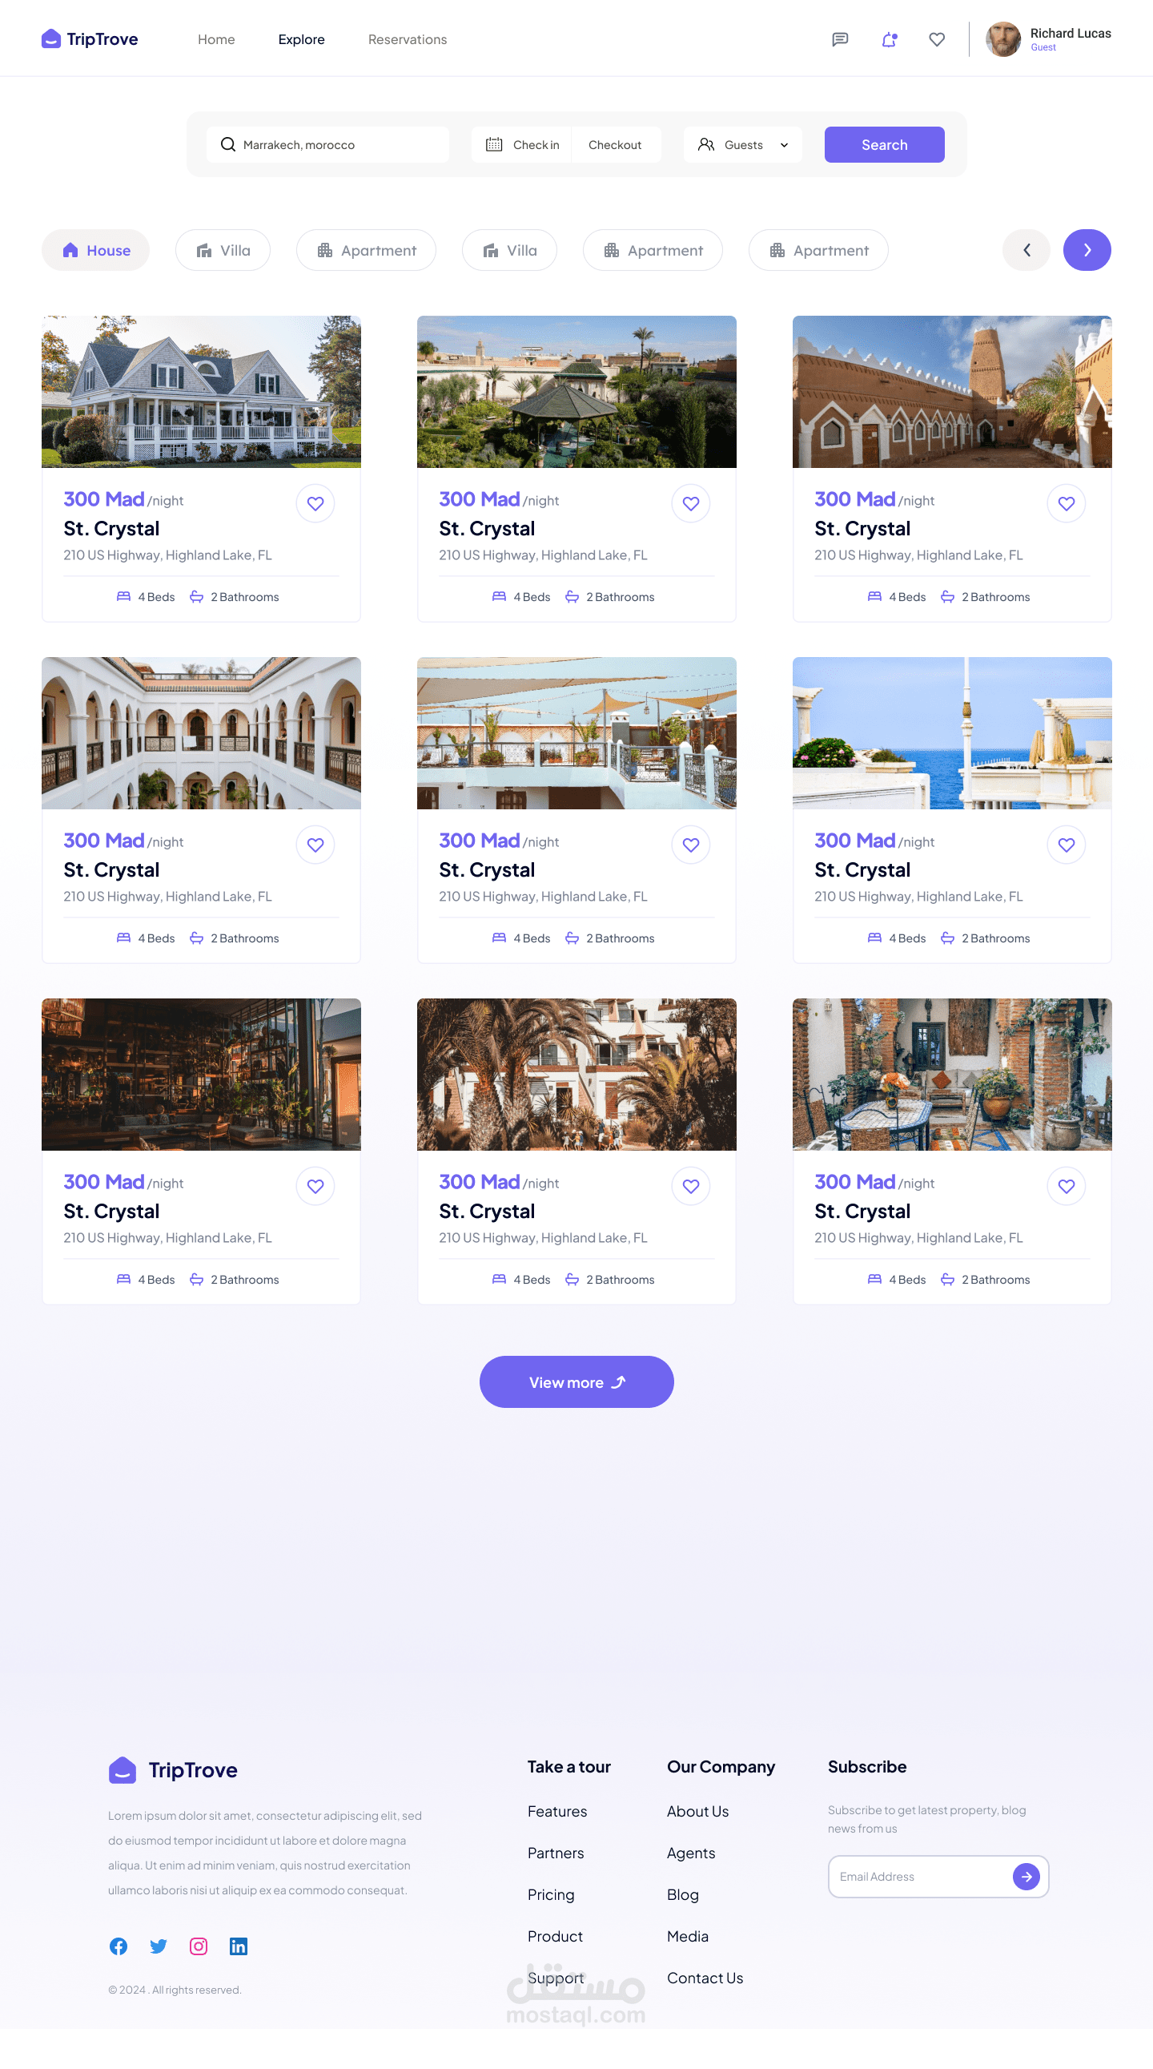Click the Instagram icon in footer
The image size is (1153, 2069).
pos(199,1946)
